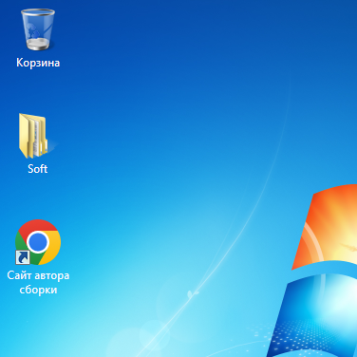Image resolution: width=357 pixels, height=357 pixels.
Task: Click the Сайт автора сборки label
Action: (38, 282)
